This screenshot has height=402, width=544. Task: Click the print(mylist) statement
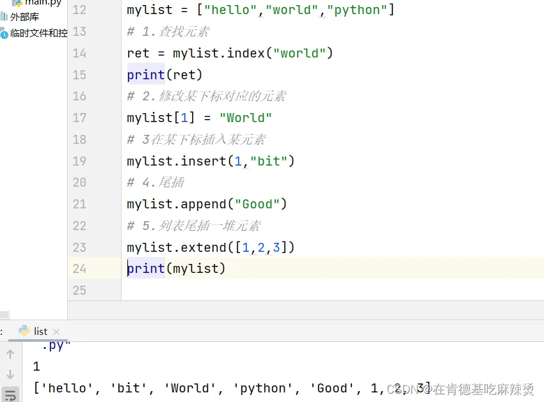(176, 268)
